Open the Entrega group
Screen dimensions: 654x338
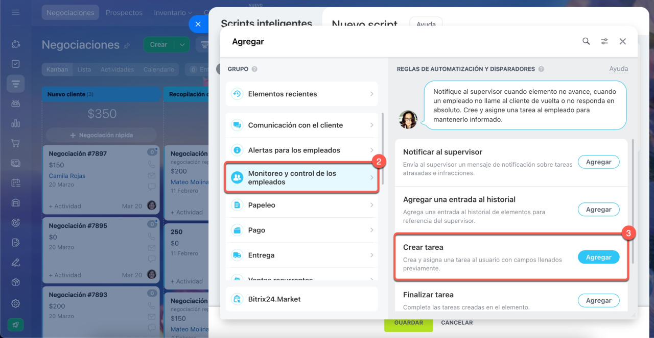pos(302,255)
